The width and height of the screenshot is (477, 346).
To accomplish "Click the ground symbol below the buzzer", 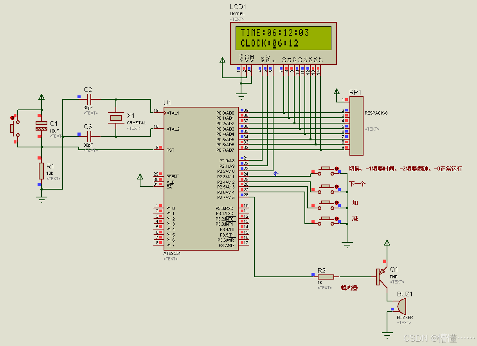I will (387, 335).
